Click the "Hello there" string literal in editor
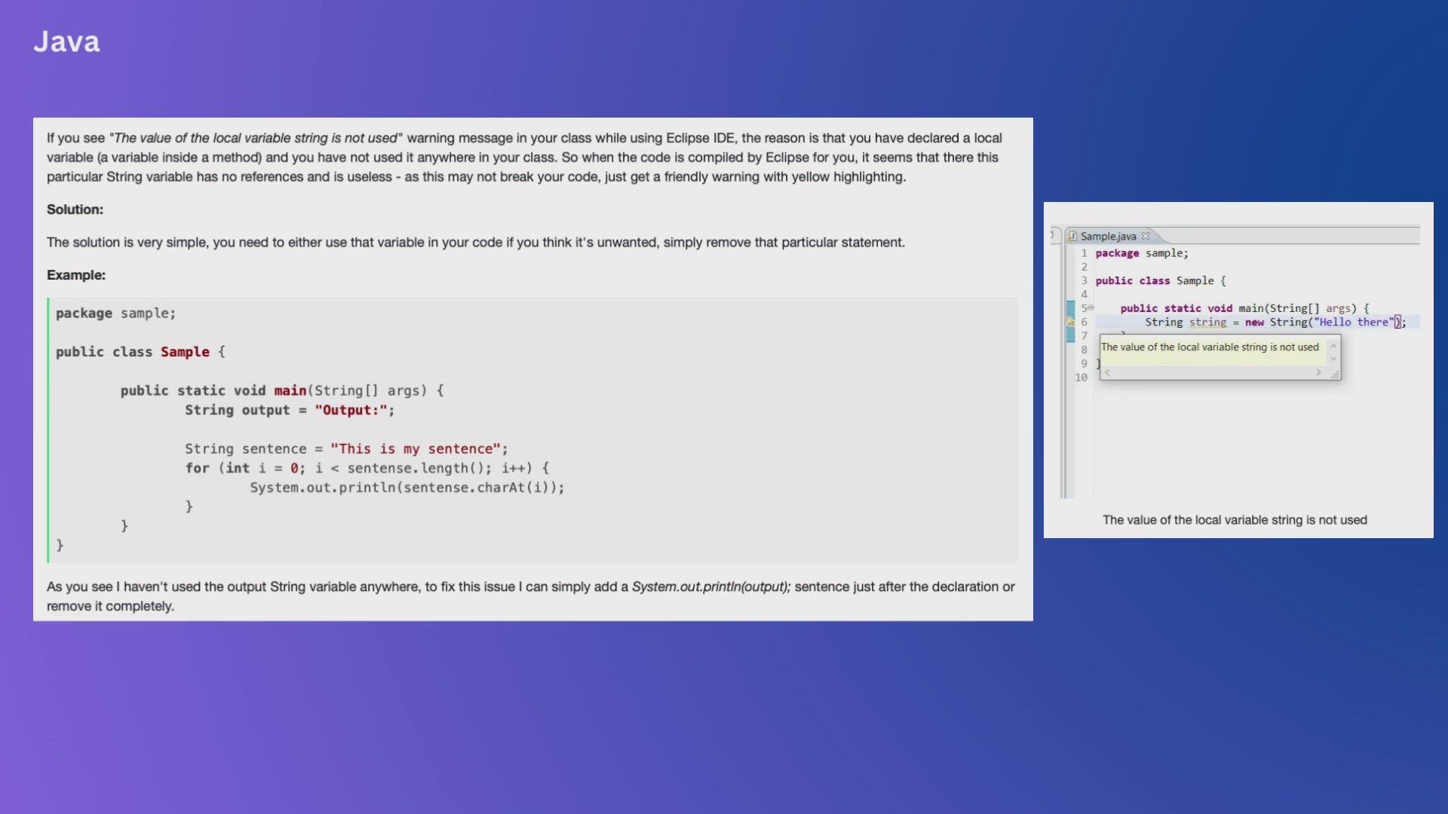Screen dimensions: 1448x814 pyautogui.click(x=1354, y=322)
